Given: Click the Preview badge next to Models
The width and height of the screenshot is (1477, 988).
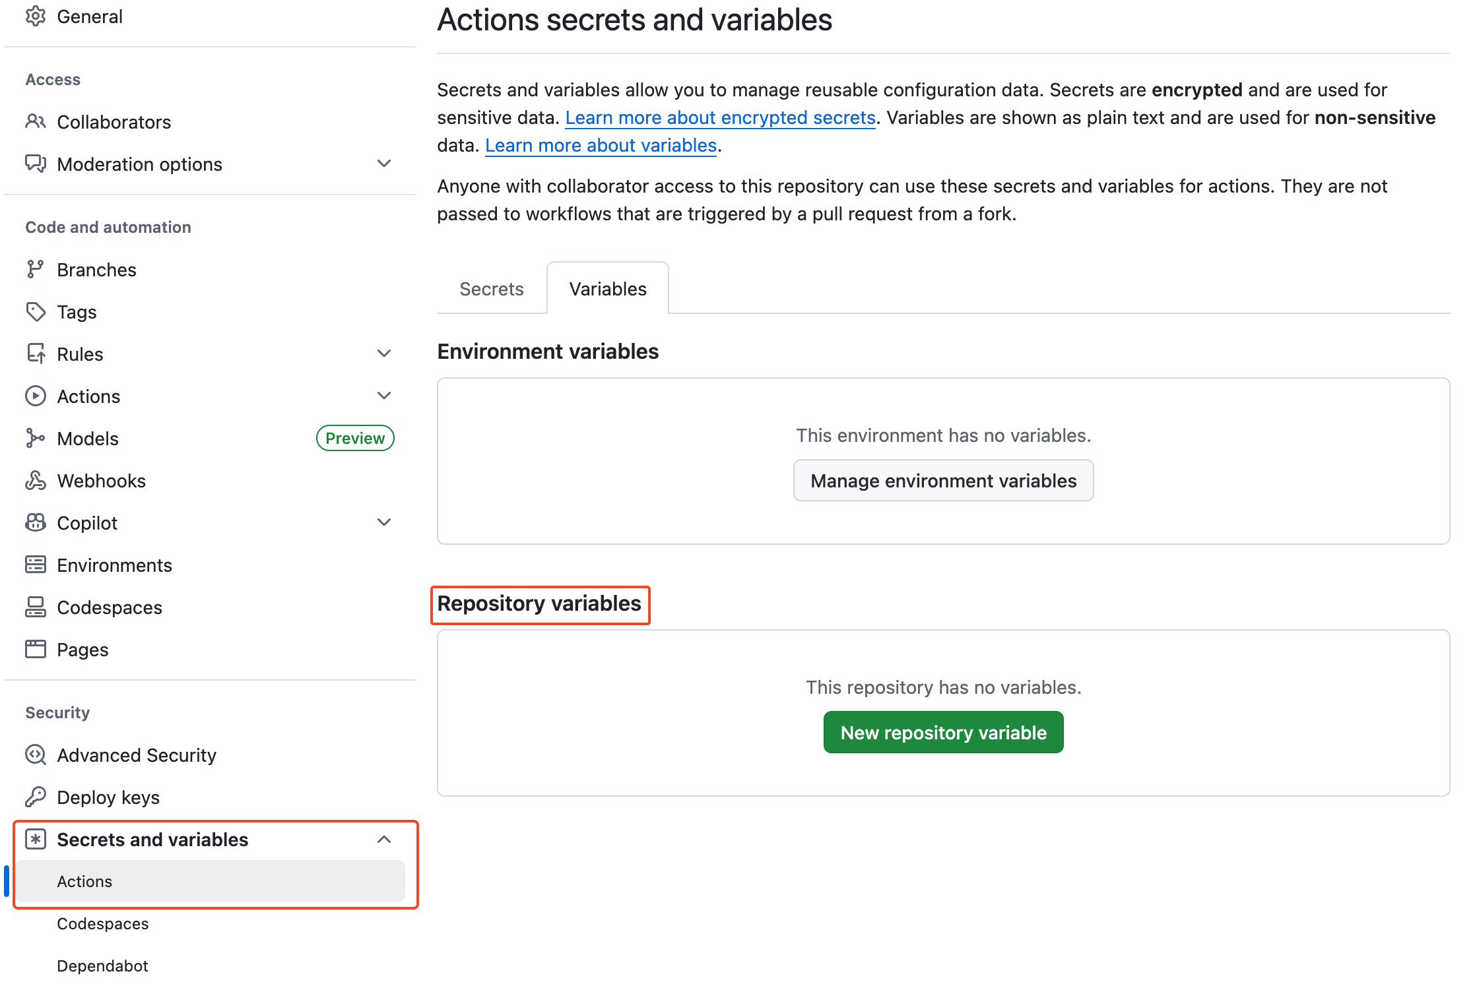Looking at the screenshot, I should coord(354,437).
